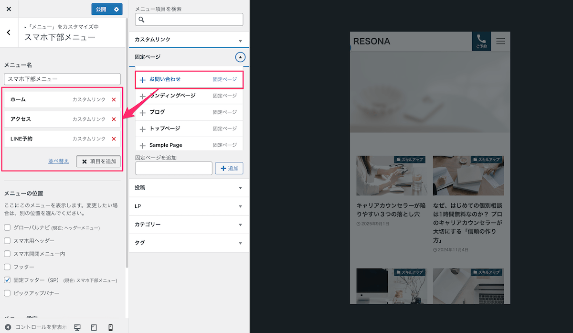
Task: Enable ピックアップバナー location
Action: click(x=7, y=293)
